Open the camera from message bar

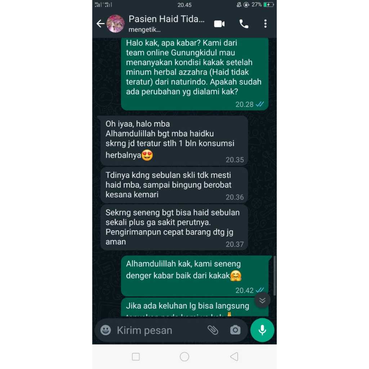235,330
